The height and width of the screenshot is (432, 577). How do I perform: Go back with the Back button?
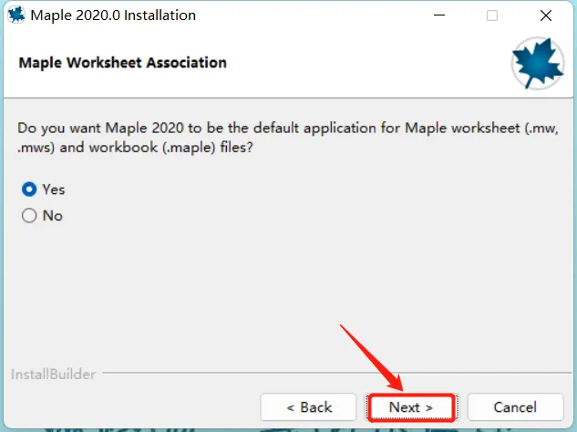coord(308,407)
